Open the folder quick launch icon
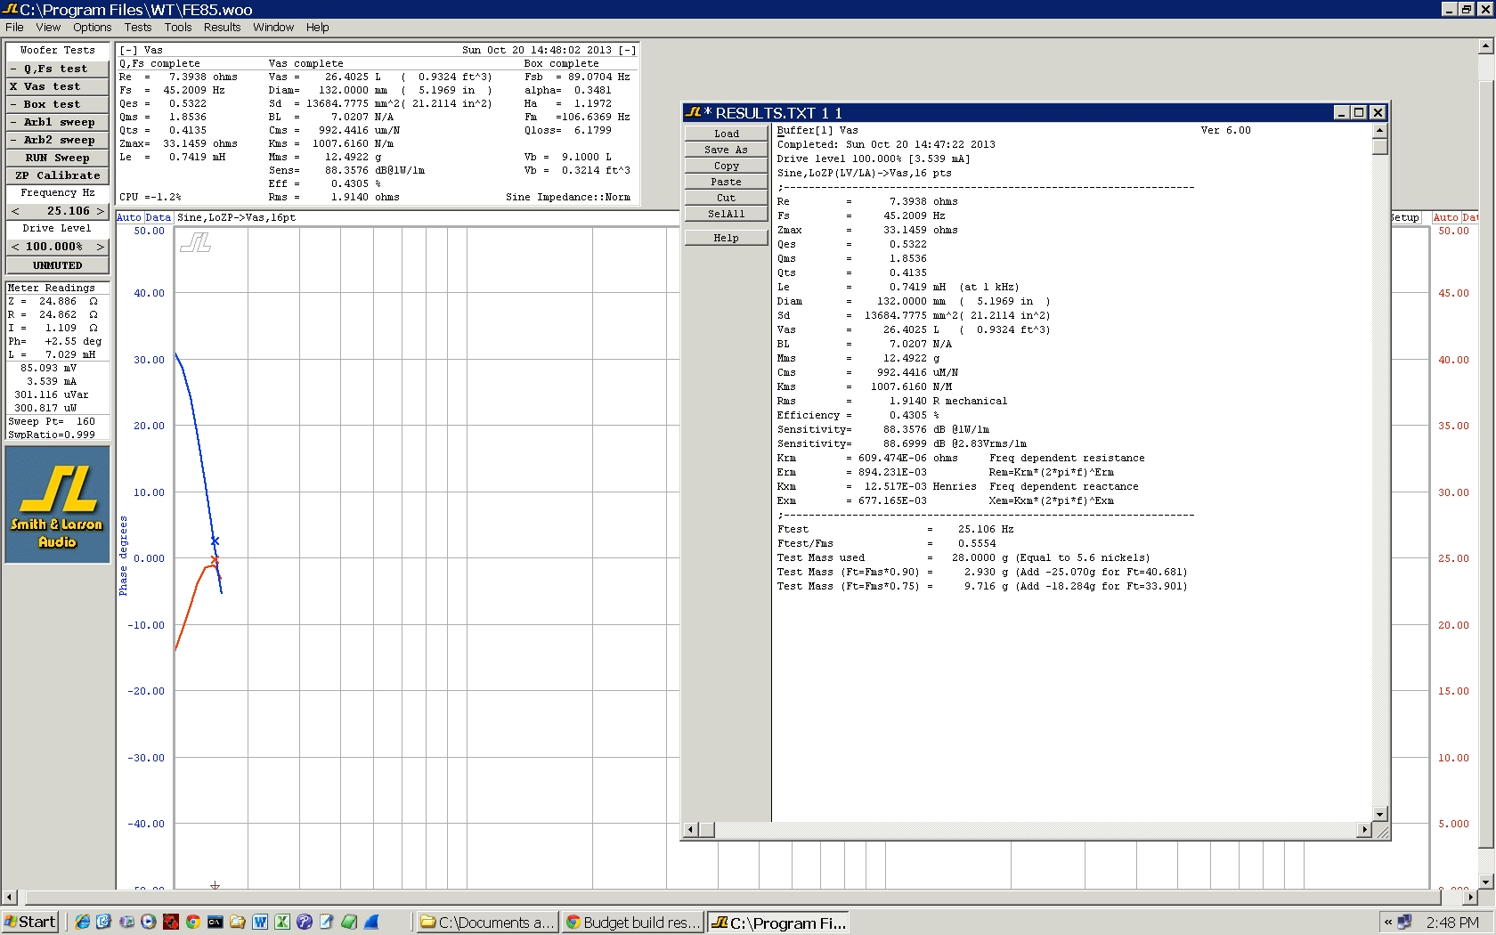The height and width of the screenshot is (935, 1496). (x=238, y=922)
